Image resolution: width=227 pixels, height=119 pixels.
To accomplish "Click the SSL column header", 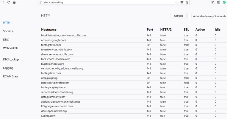I will point(186,30).
